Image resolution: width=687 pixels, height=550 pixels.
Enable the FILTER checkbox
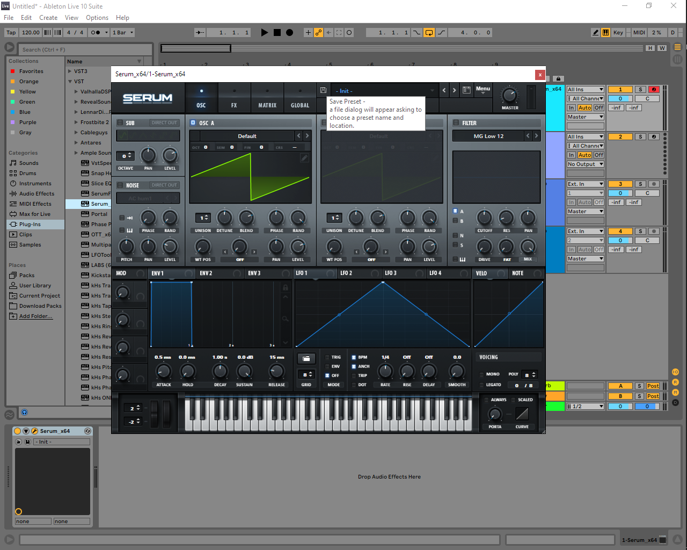click(456, 122)
